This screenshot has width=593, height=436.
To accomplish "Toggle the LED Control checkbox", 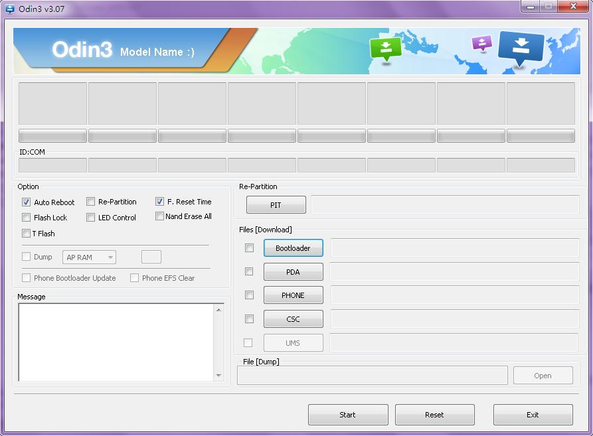I will point(91,218).
